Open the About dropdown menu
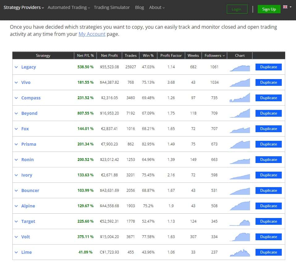Image resolution: width=296 pixels, height=264 pixels. coord(157,7)
